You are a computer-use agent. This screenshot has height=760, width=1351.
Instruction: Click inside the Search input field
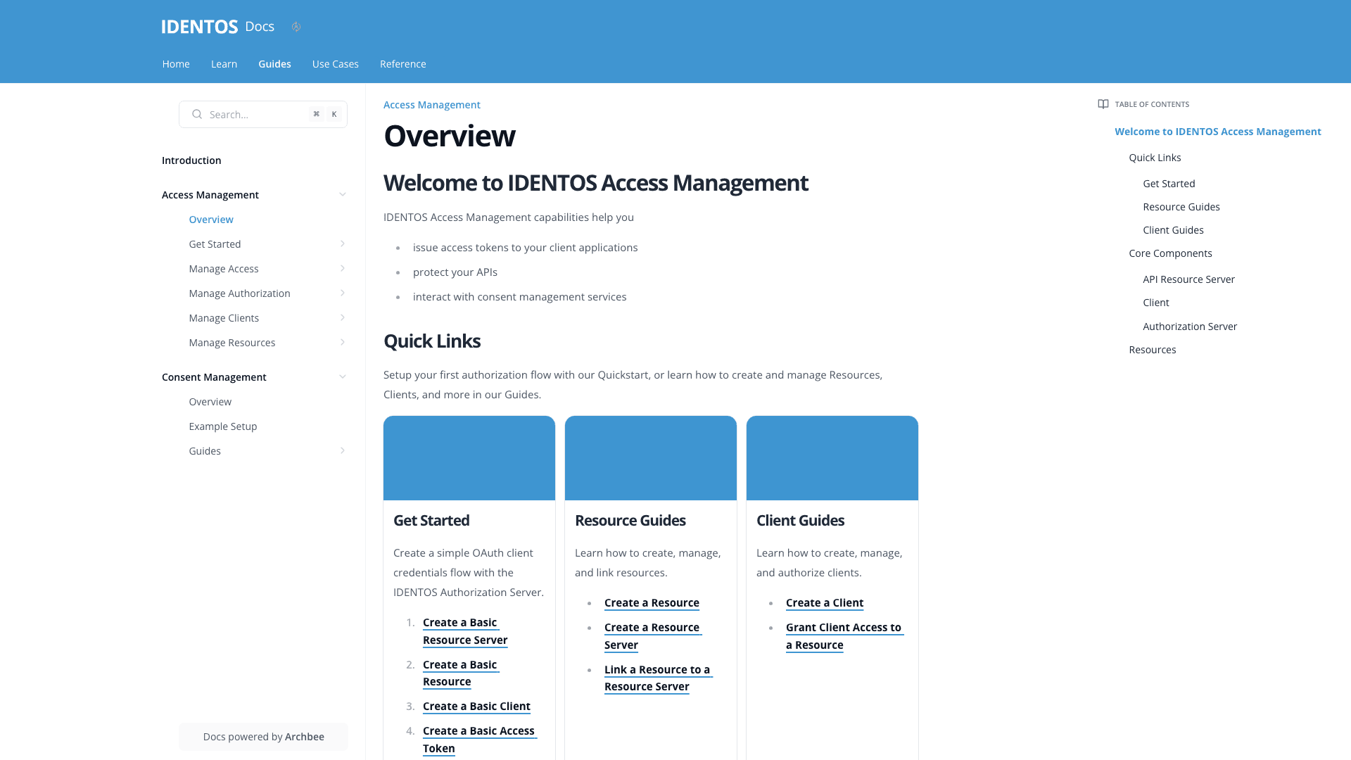click(x=253, y=114)
